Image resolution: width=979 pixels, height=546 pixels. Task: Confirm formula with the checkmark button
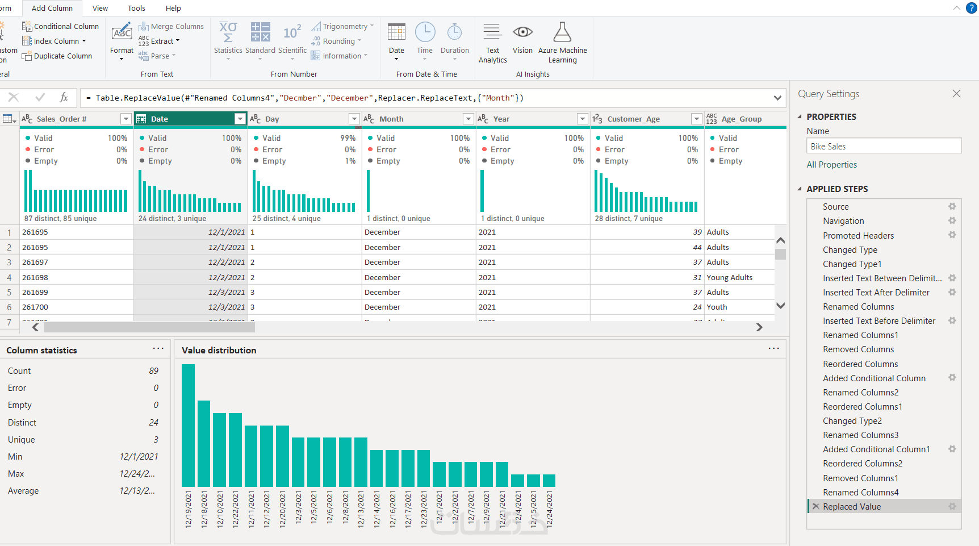(40, 98)
